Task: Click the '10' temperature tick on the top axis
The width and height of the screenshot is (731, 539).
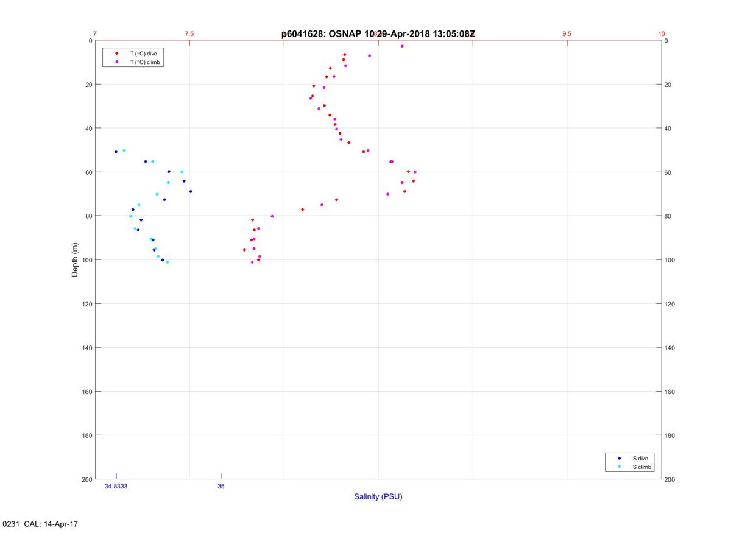Action: [x=662, y=33]
